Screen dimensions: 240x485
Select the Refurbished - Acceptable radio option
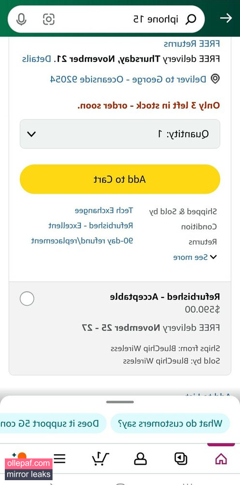(x=27, y=299)
